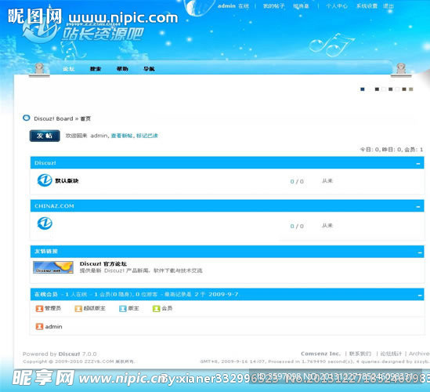Select the brown style color swatch

pos(404,89)
